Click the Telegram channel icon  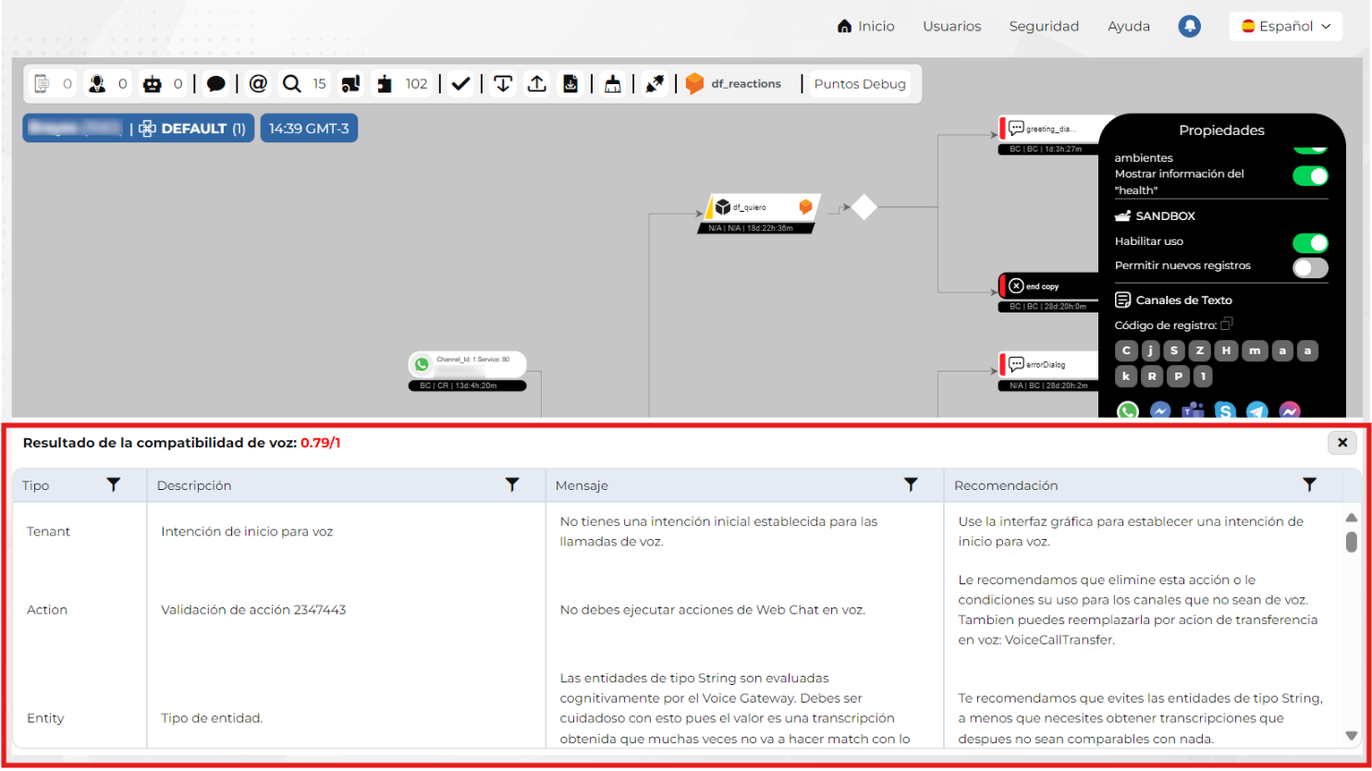[1257, 410]
